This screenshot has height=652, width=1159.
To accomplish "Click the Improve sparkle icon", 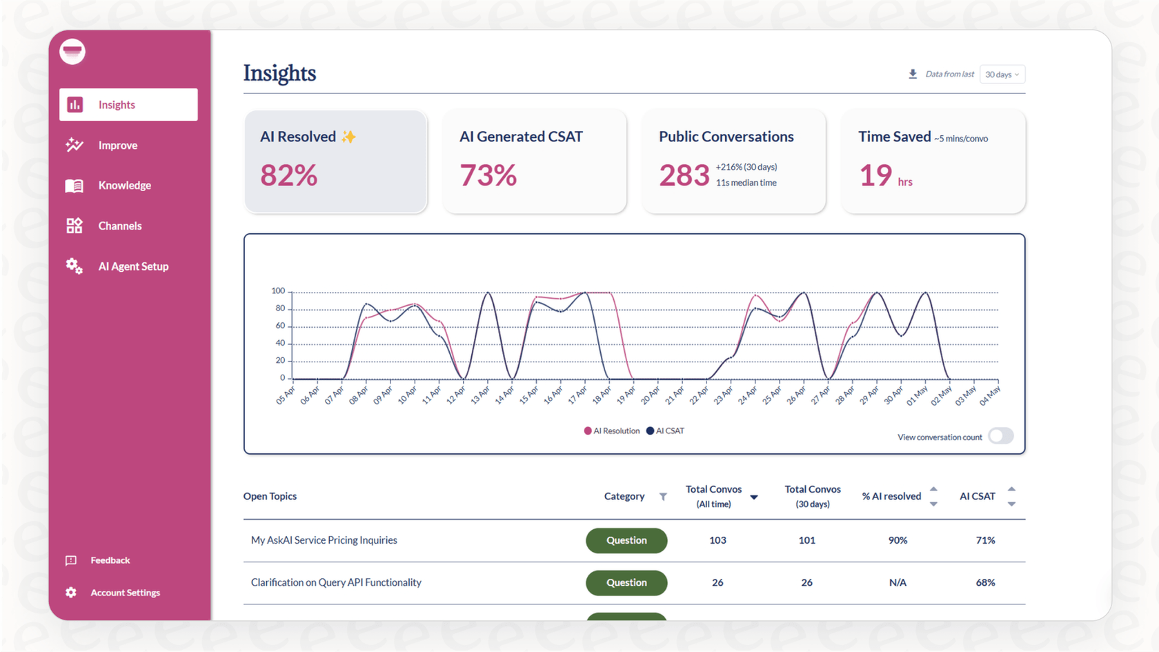I will (x=74, y=145).
